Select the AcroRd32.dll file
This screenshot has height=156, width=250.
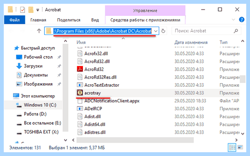pyautogui.click(x=97, y=62)
